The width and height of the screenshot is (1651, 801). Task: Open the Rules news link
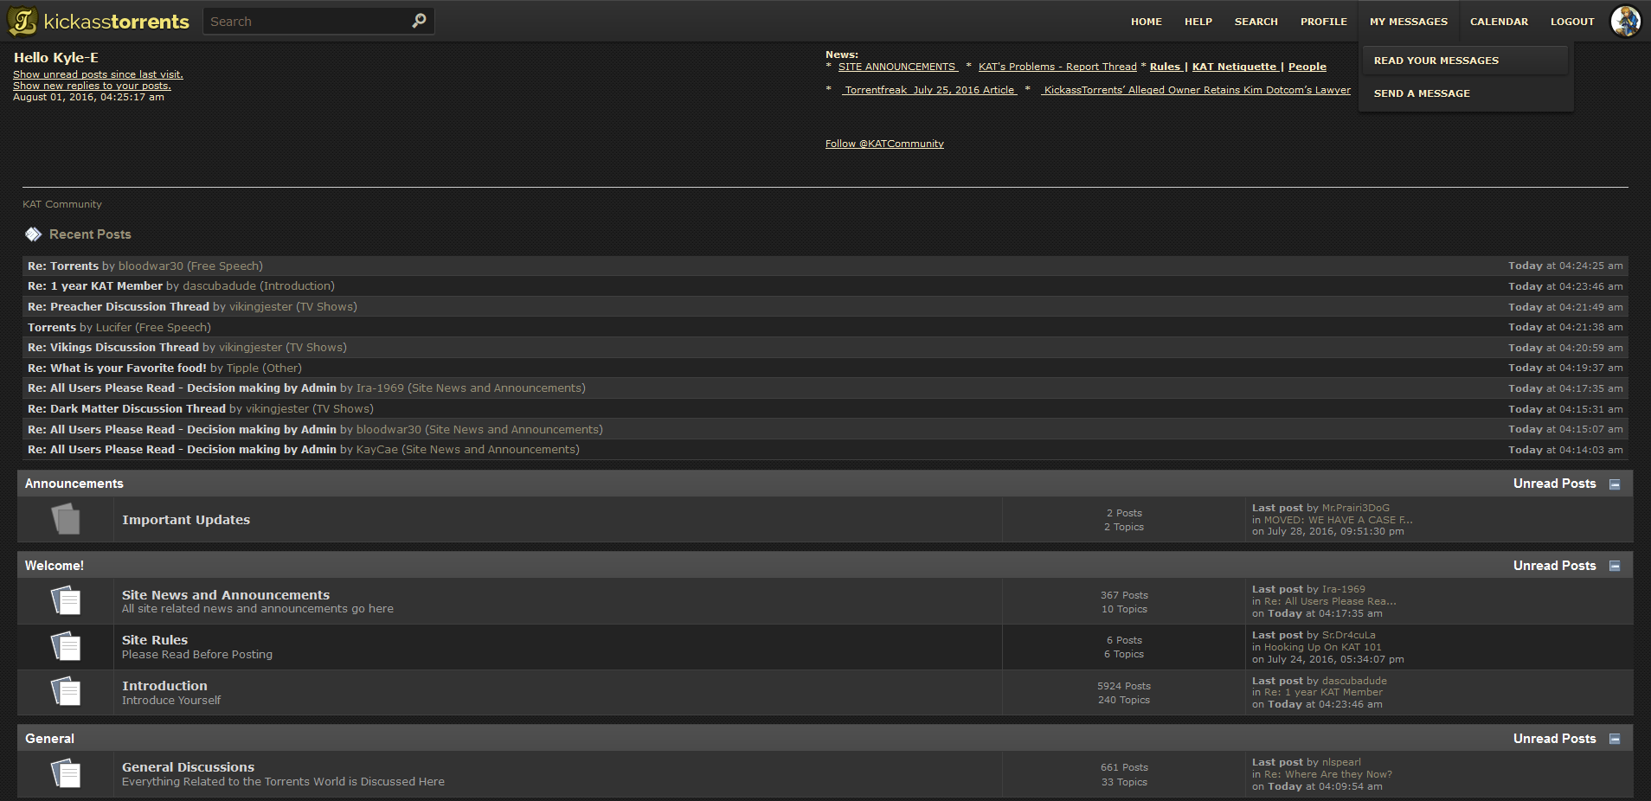click(x=1165, y=67)
